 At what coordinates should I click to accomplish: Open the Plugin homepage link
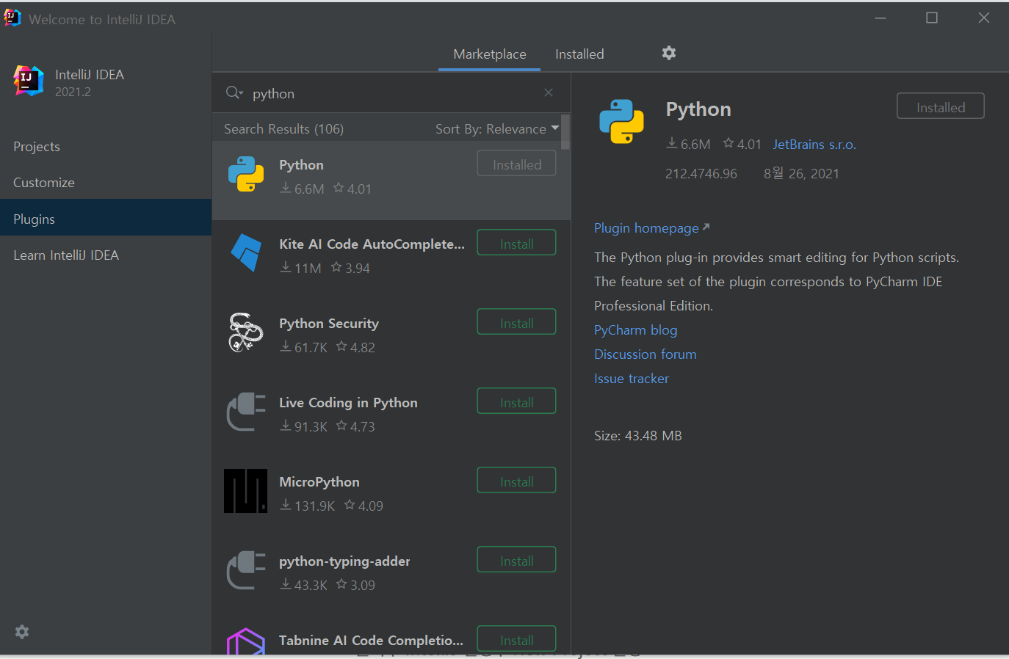tap(651, 228)
